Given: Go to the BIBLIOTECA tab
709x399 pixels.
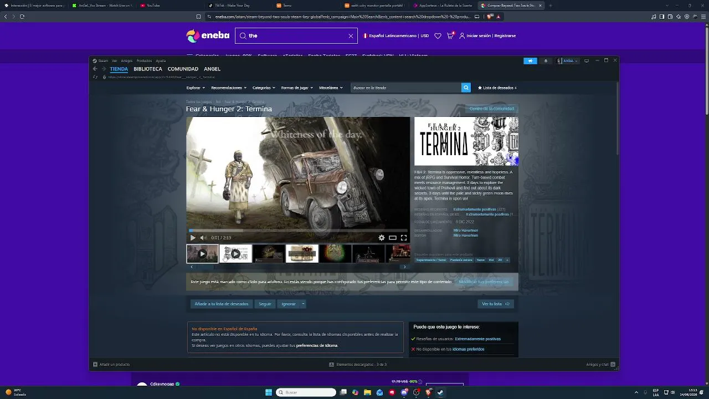Looking at the screenshot, I should click(x=148, y=69).
